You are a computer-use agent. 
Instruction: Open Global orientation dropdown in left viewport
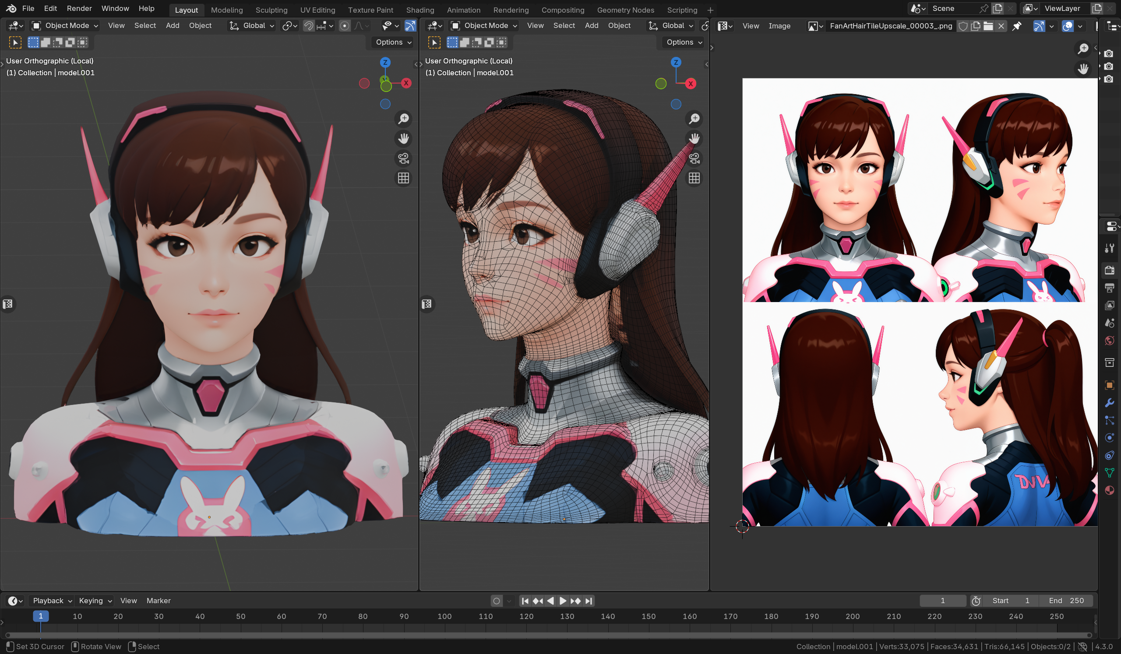[x=251, y=26]
